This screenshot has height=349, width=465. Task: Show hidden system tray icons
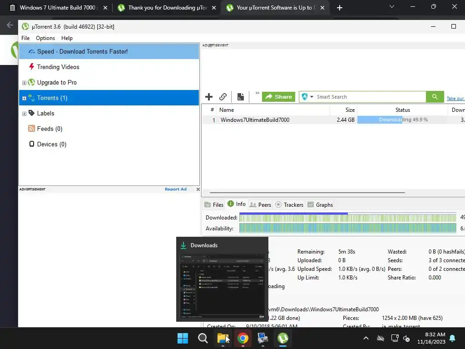366,338
